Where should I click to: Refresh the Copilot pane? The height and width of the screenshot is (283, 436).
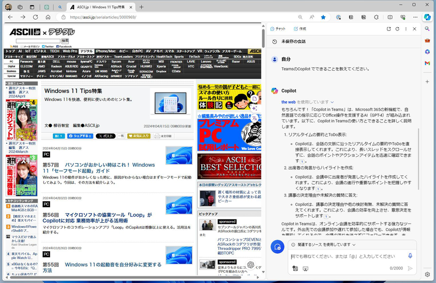(x=397, y=28)
